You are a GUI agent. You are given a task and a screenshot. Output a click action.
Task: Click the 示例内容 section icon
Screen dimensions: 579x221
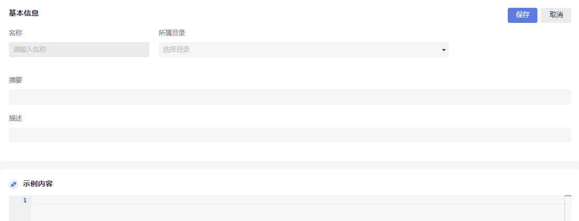[x=14, y=184]
